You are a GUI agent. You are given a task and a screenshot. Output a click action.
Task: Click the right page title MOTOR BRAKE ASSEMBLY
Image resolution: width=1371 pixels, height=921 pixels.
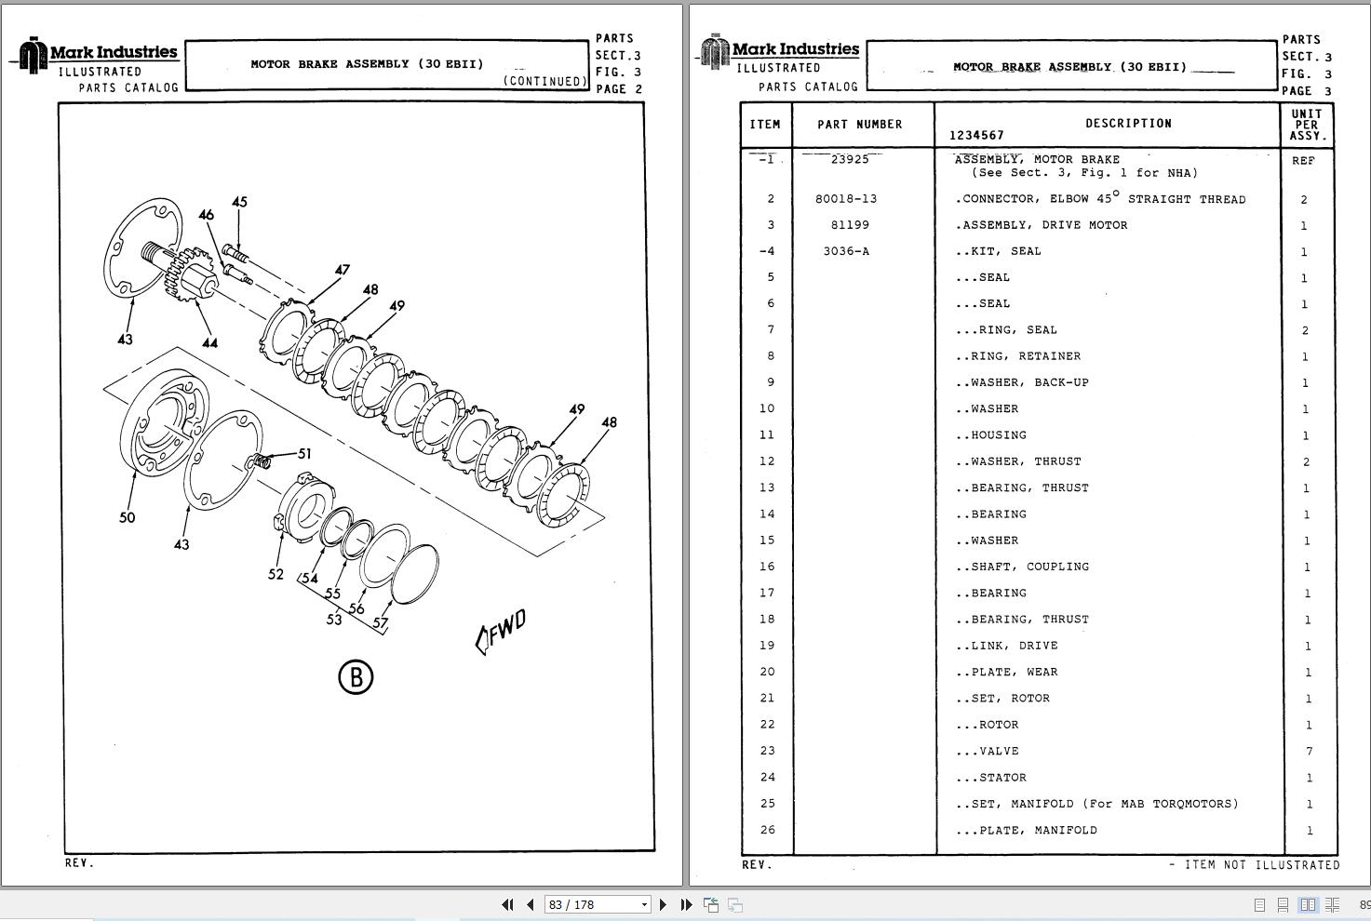tap(1069, 66)
